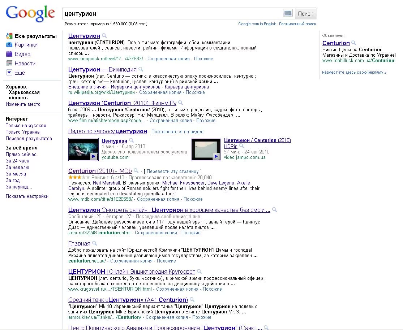Screen dimensions: 403x330
Task: Open Центурион — Википедия result
Action: click(102, 69)
